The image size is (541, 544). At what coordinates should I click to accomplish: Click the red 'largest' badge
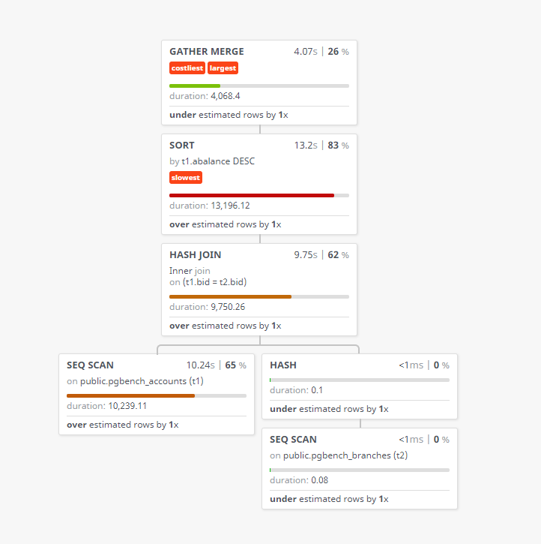(223, 68)
